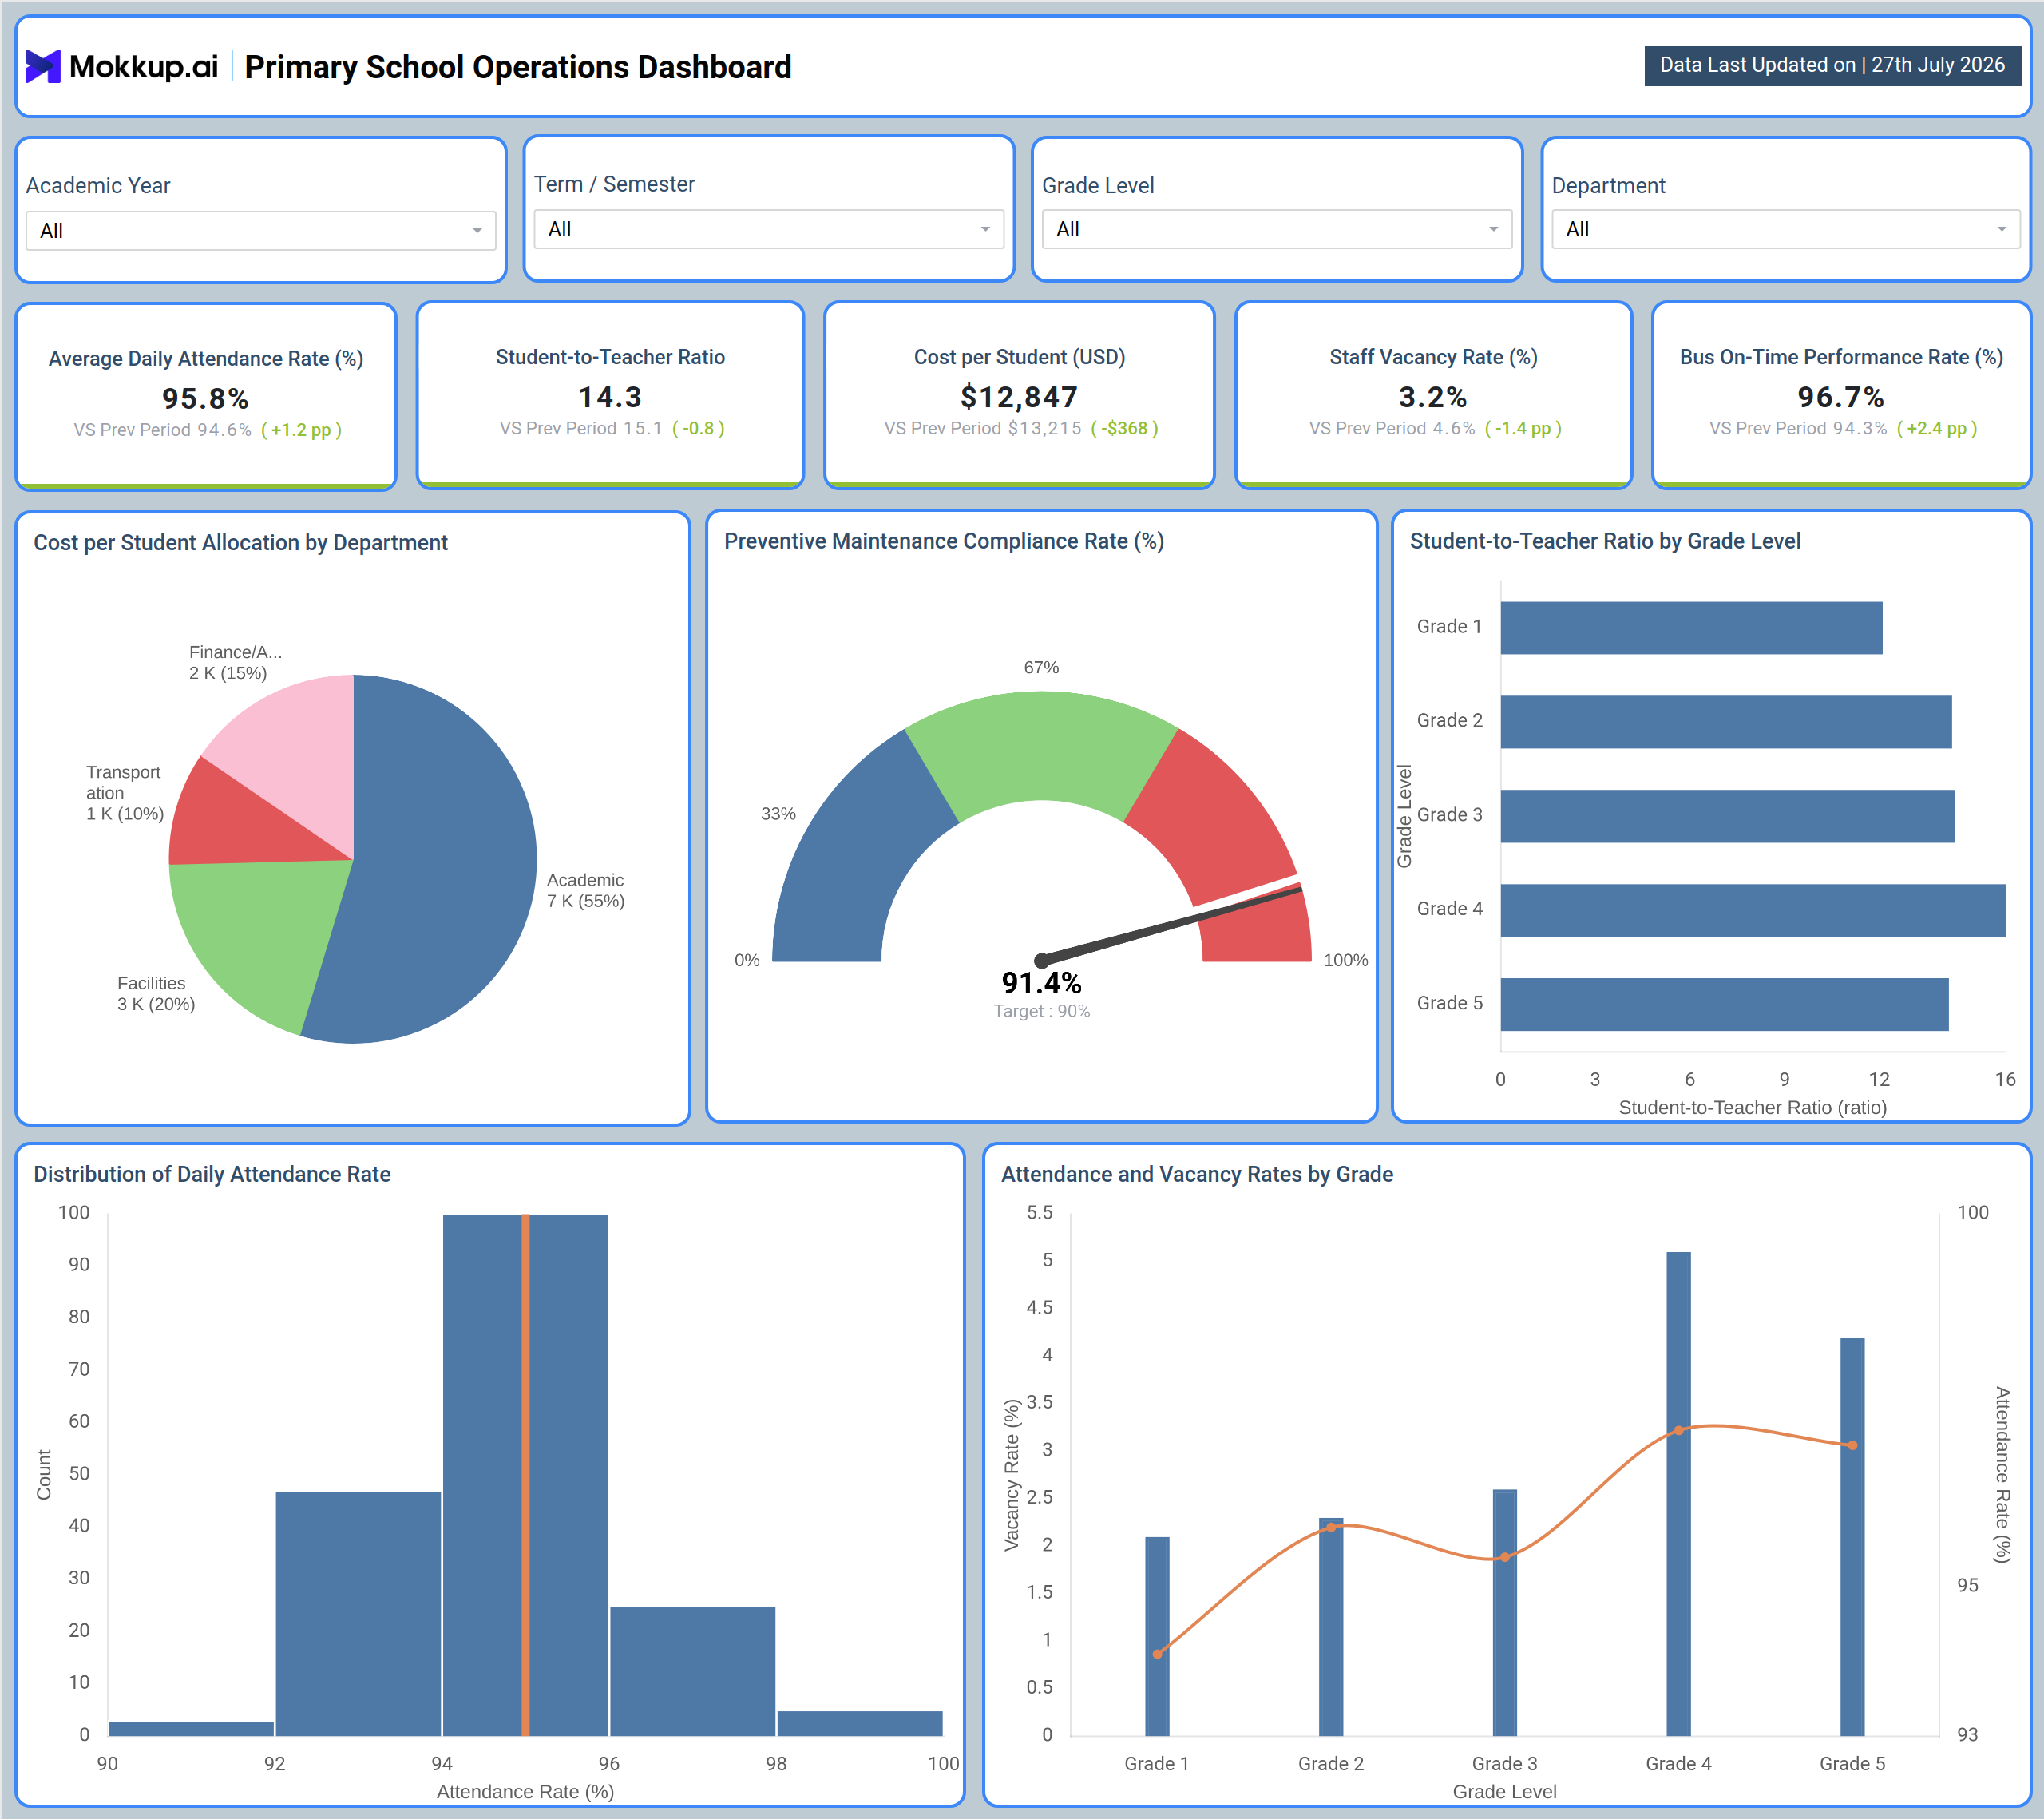Image resolution: width=2044 pixels, height=1819 pixels.
Task: Click the Target : 90% label
Action: (x=1041, y=1011)
